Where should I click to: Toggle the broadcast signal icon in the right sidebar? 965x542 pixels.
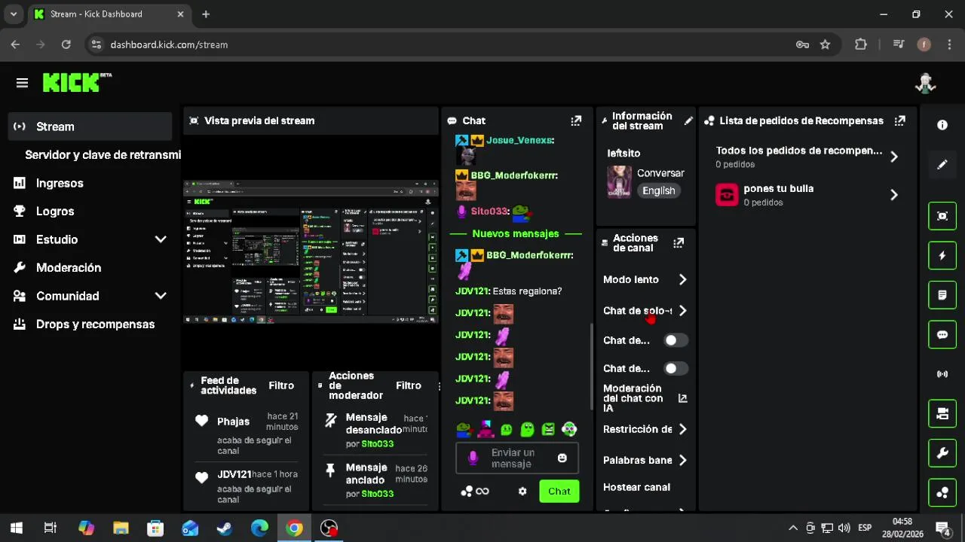click(x=942, y=374)
